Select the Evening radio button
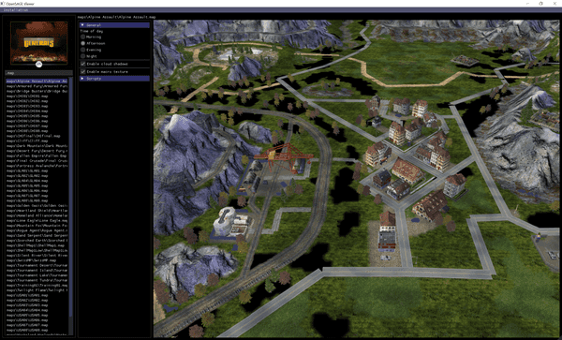Viewport: 562px width, 340px height. click(83, 50)
